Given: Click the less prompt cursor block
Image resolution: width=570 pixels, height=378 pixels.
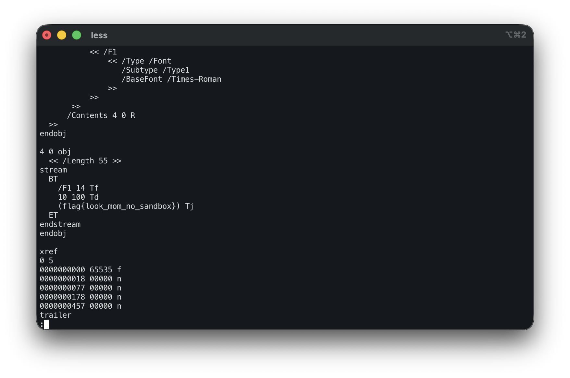Looking at the screenshot, I should 46,324.
